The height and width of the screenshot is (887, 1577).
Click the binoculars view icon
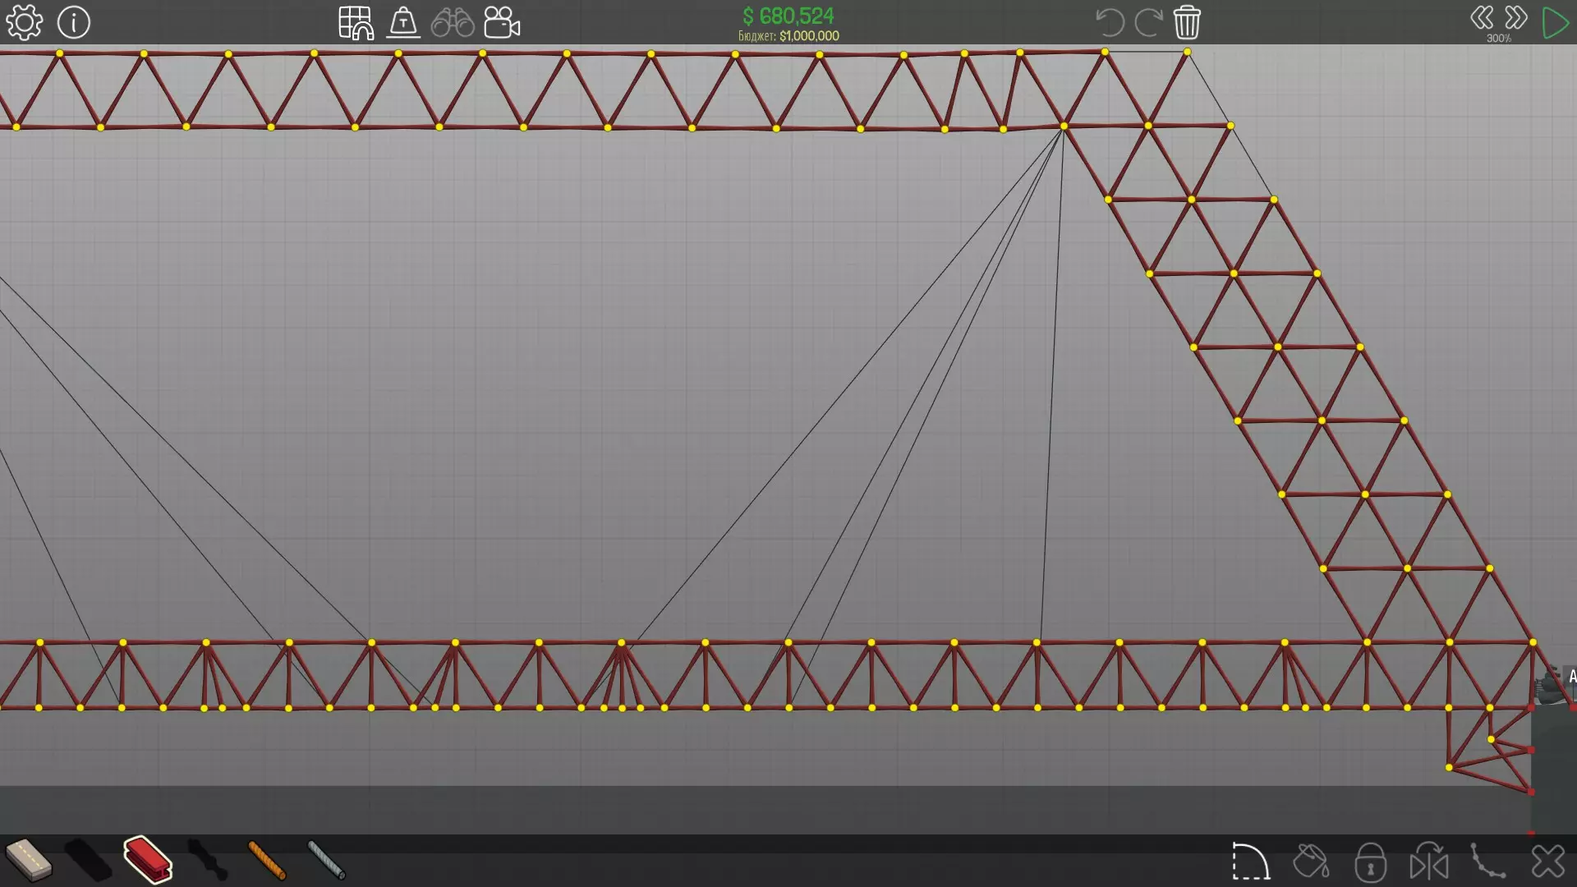453,22
